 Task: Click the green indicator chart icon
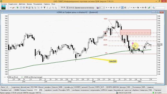pos(149,8)
